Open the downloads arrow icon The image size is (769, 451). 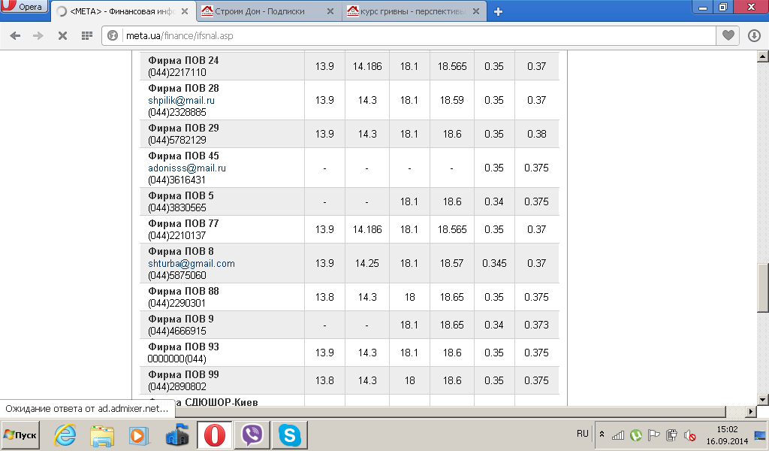point(754,36)
